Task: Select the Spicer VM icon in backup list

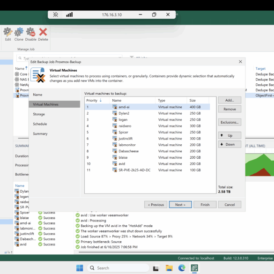Action: point(115,132)
